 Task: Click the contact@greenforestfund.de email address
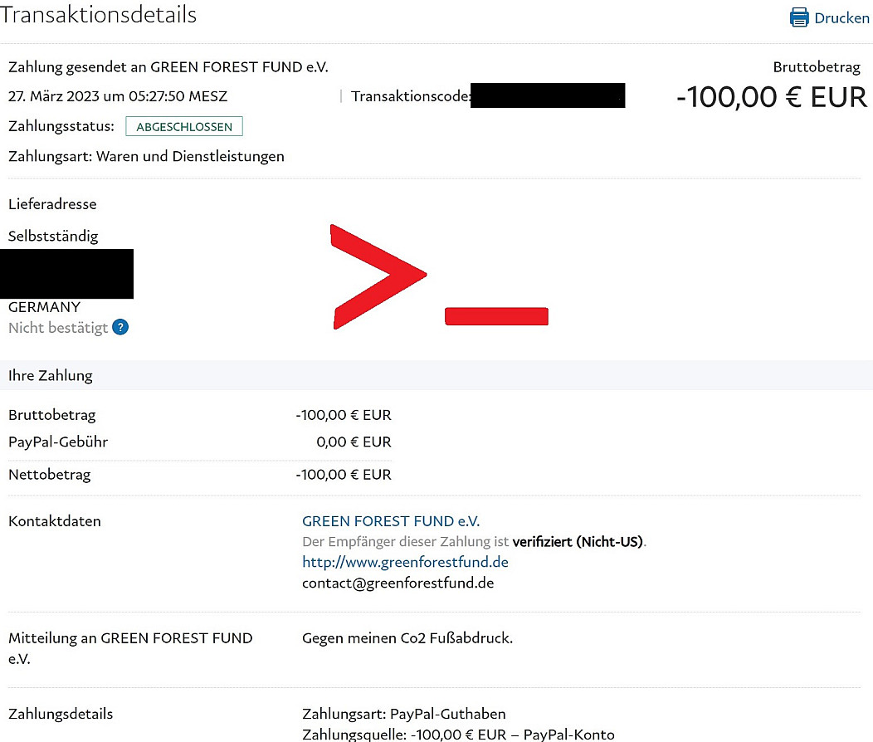397,583
